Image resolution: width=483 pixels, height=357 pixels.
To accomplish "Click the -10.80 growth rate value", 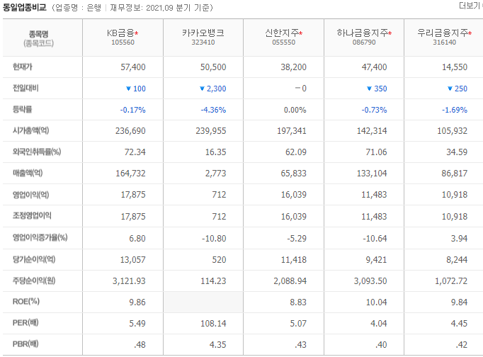I will click(214, 239).
